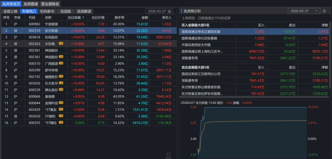Select seat 开源证券西安太华路

196,45
